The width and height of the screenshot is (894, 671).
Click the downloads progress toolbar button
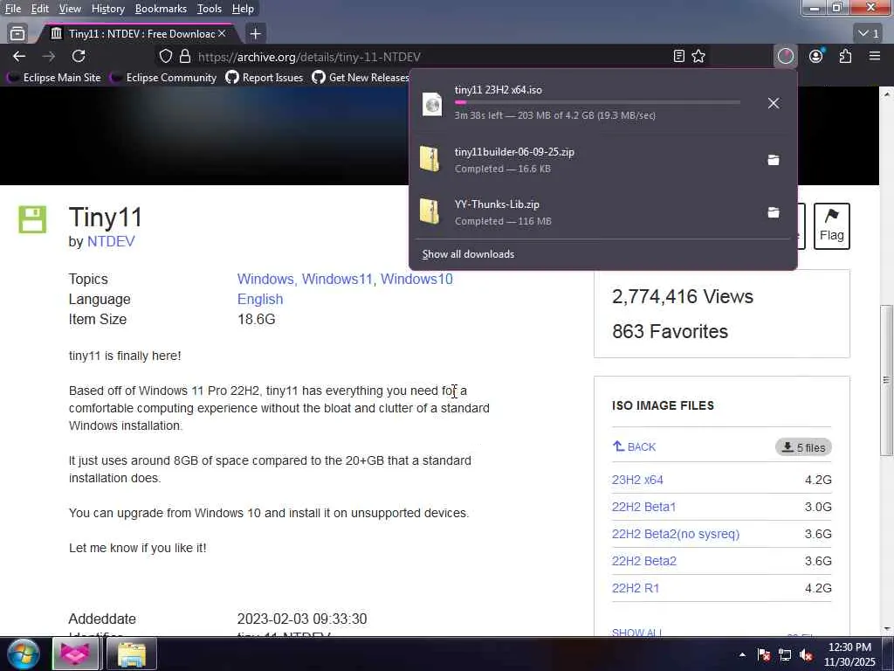[786, 56]
